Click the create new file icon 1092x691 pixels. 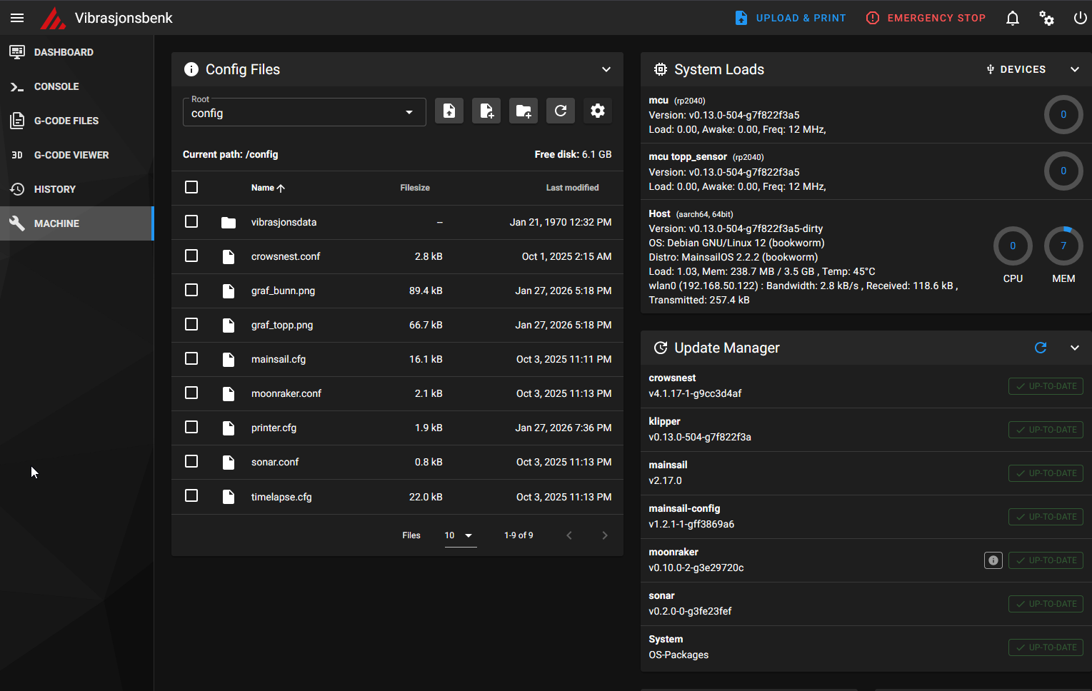486,111
